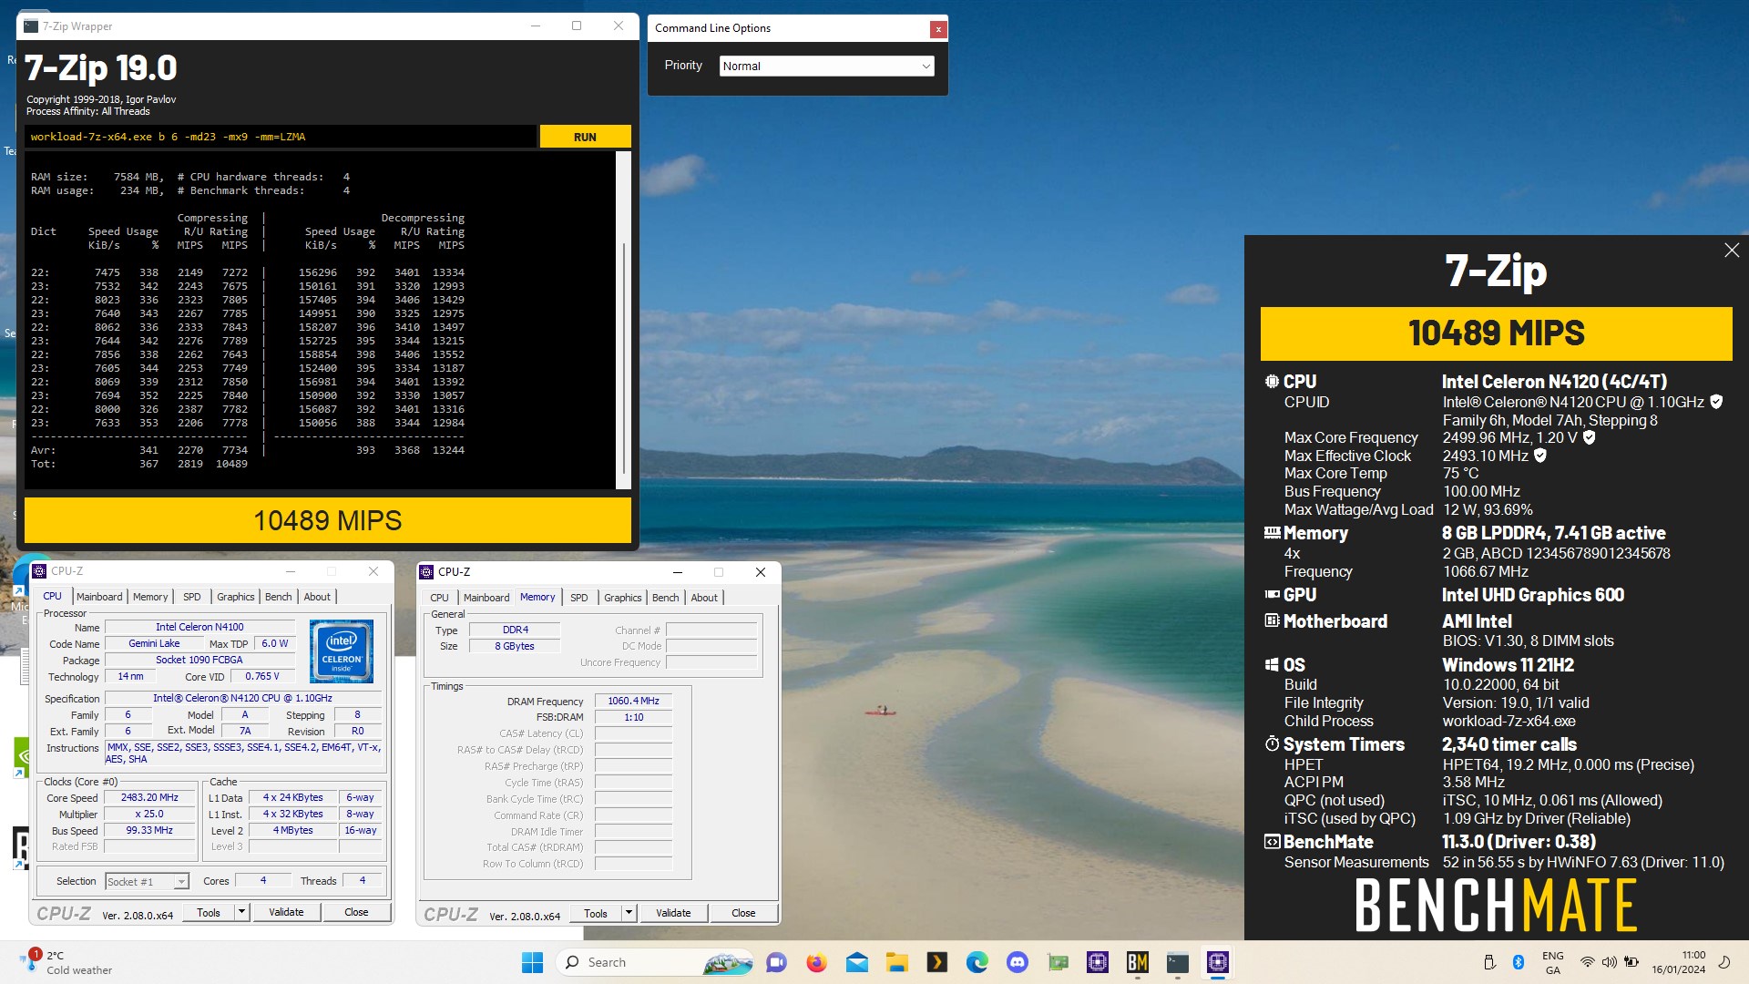Image resolution: width=1749 pixels, height=984 pixels.
Task: Click the battery tray icon
Action: pos(1631,962)
